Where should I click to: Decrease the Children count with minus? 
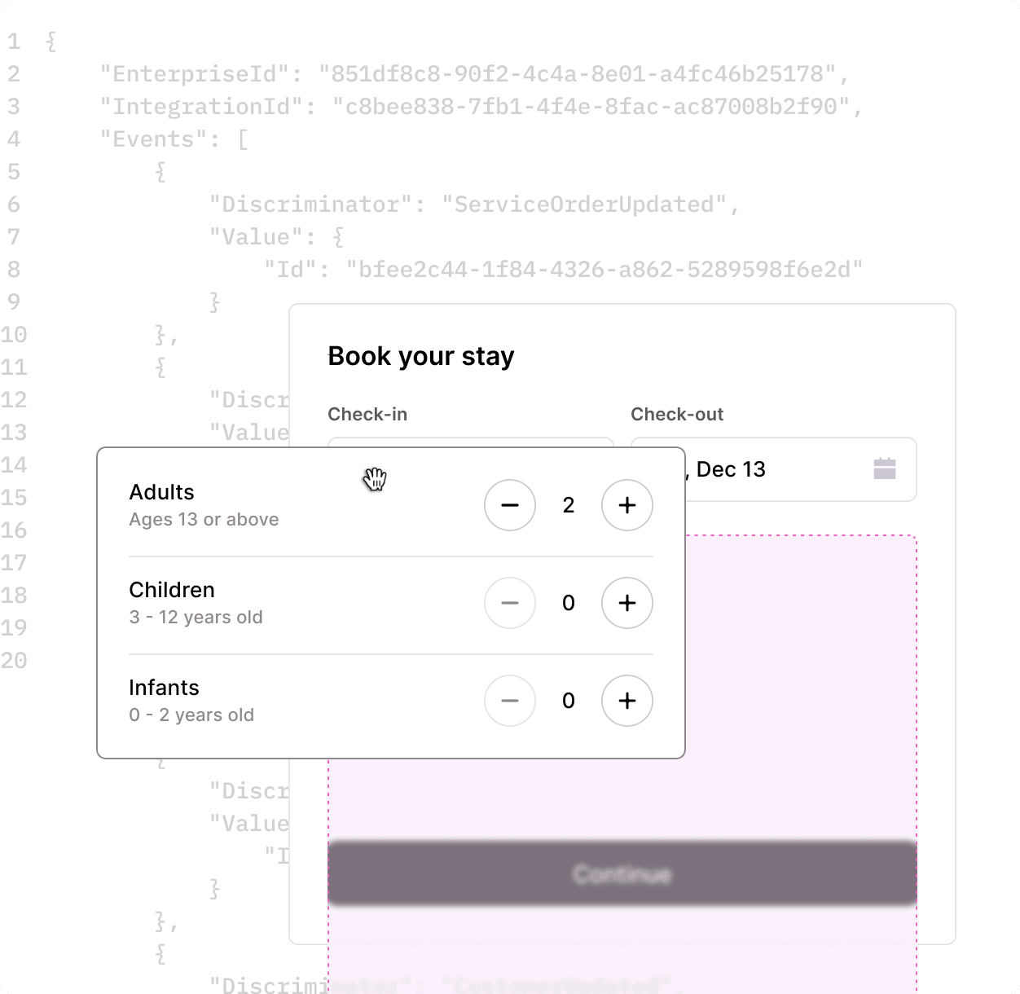point(510,603)
